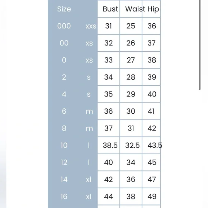Click the bust value 38.5 cell
Image resolution: width=208 pixels, height=208 pixels.
[109, 145]
